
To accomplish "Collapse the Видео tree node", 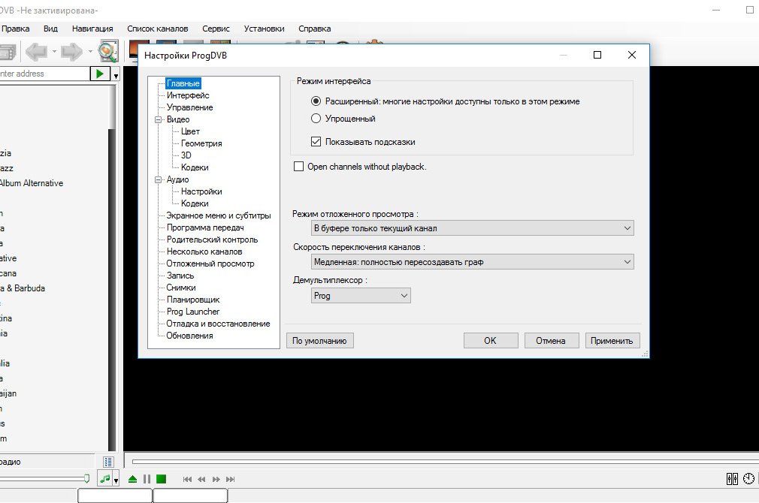I will (158, 119).
